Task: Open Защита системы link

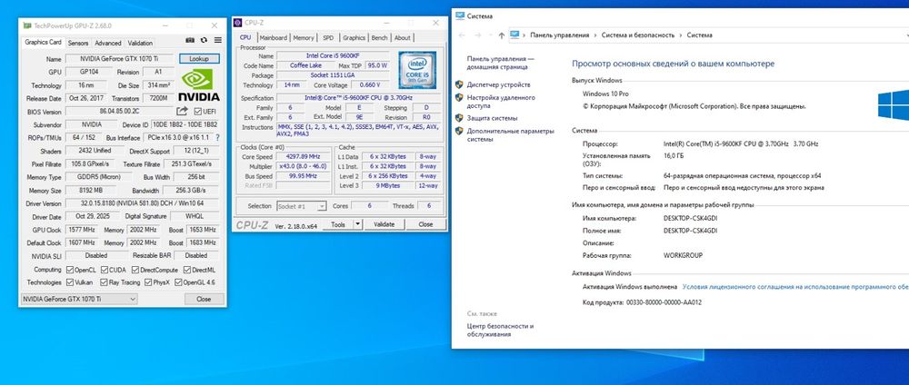Action: (492, 118)
